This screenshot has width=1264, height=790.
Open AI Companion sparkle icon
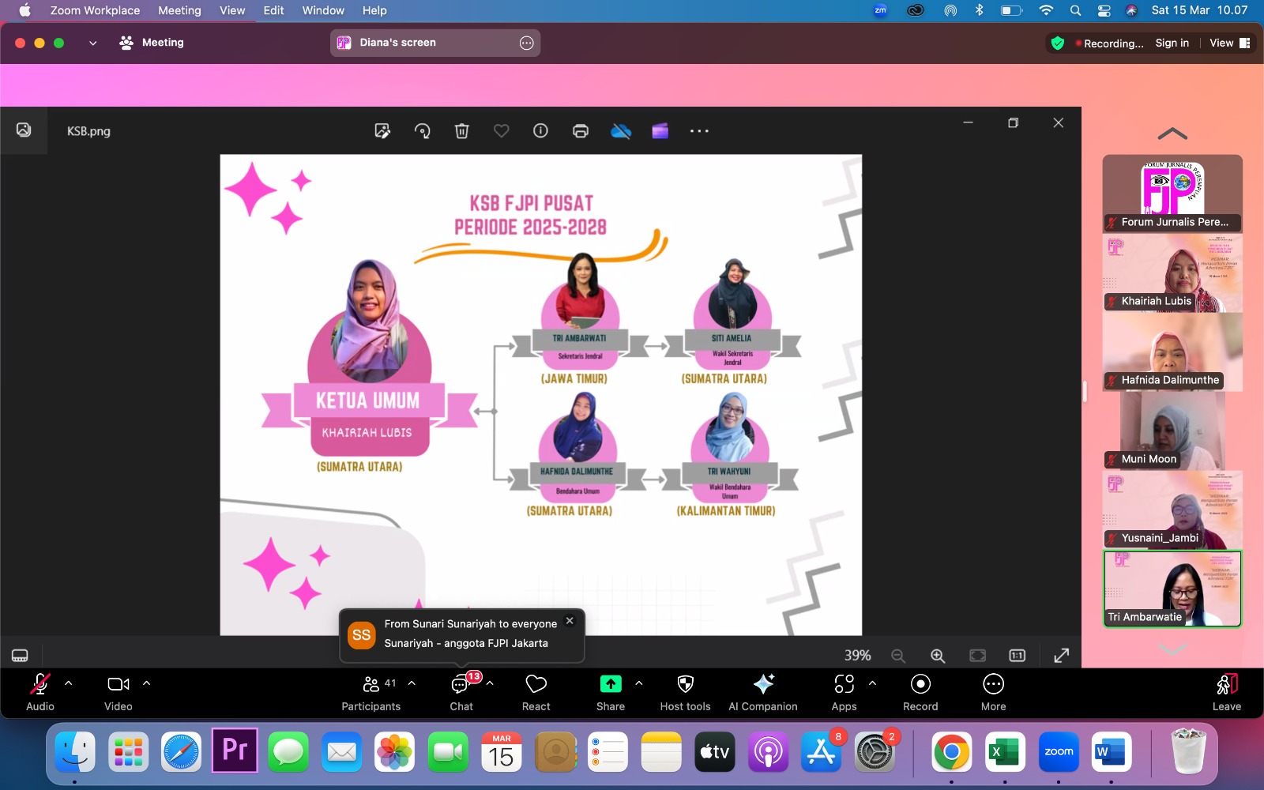click(x=763, y=692)
